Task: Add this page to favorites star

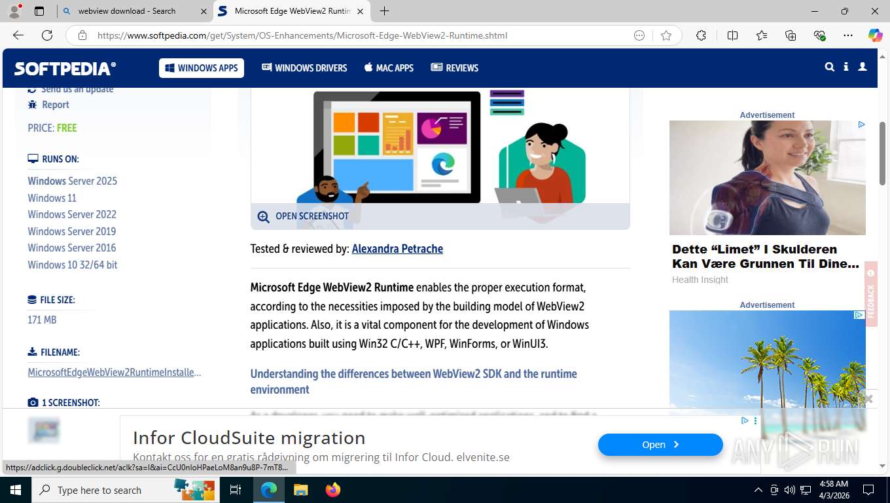Action: pyautogui.click(x=666, y=35)
